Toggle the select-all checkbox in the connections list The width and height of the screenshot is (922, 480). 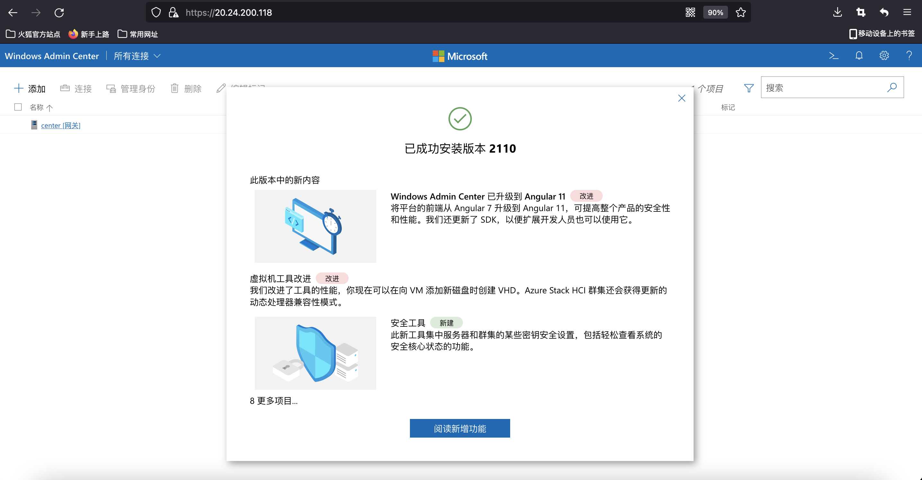click(x=18, y=107)
